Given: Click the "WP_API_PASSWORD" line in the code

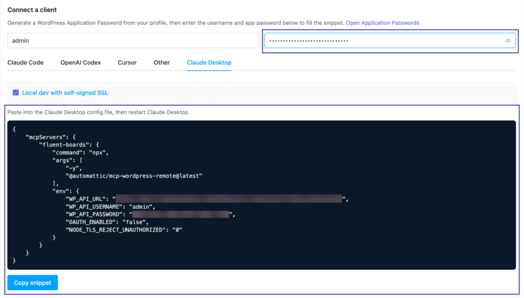Looking at the screenshot, I should 150,214.
